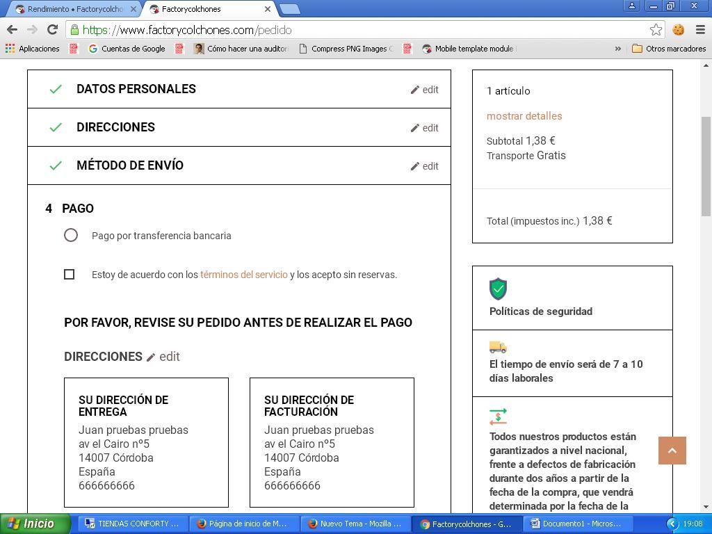
Task: Close the active Factorycolchones tab
Action: pos(268,8)
